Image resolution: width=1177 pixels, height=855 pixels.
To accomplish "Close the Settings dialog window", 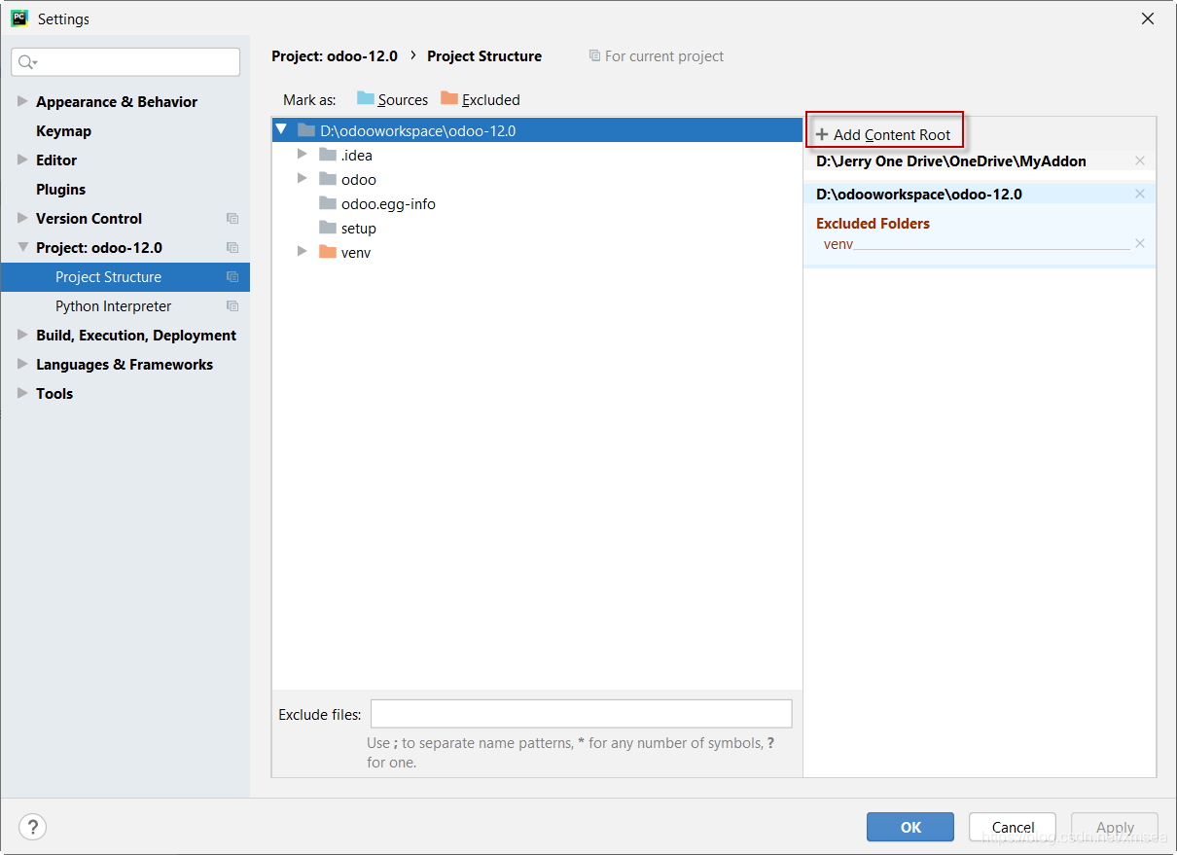I will coord(1148,18).
